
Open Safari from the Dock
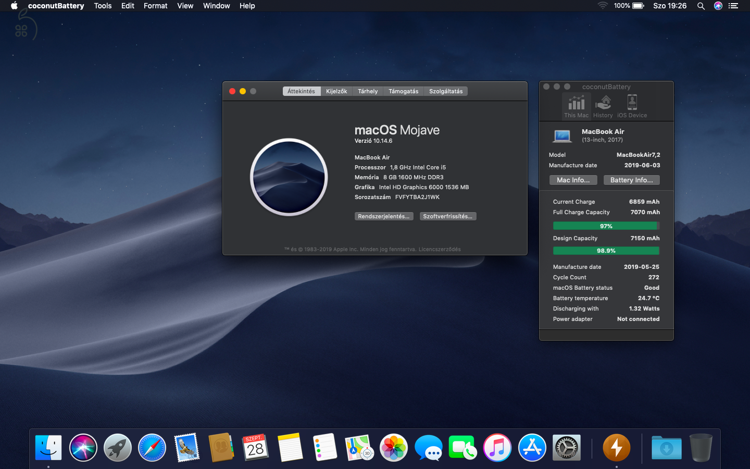coord(152,448)
